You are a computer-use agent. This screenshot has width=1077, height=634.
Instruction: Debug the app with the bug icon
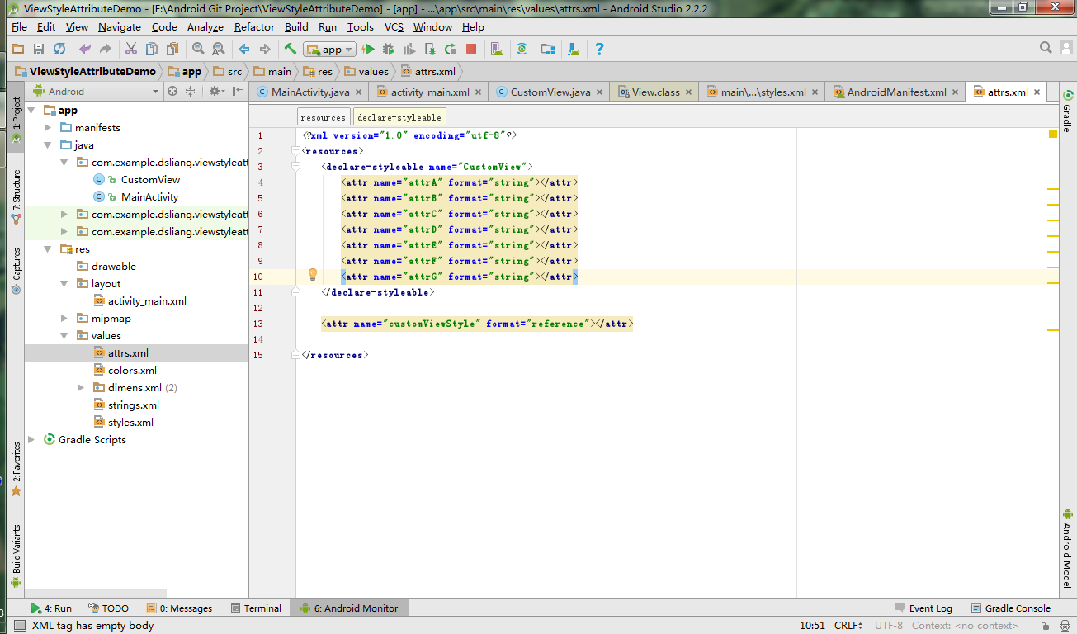point(389,49)
